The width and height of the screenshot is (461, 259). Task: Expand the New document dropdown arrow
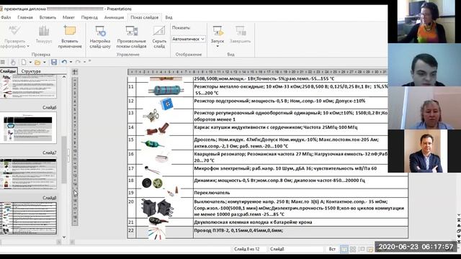(x=30, y=62)
